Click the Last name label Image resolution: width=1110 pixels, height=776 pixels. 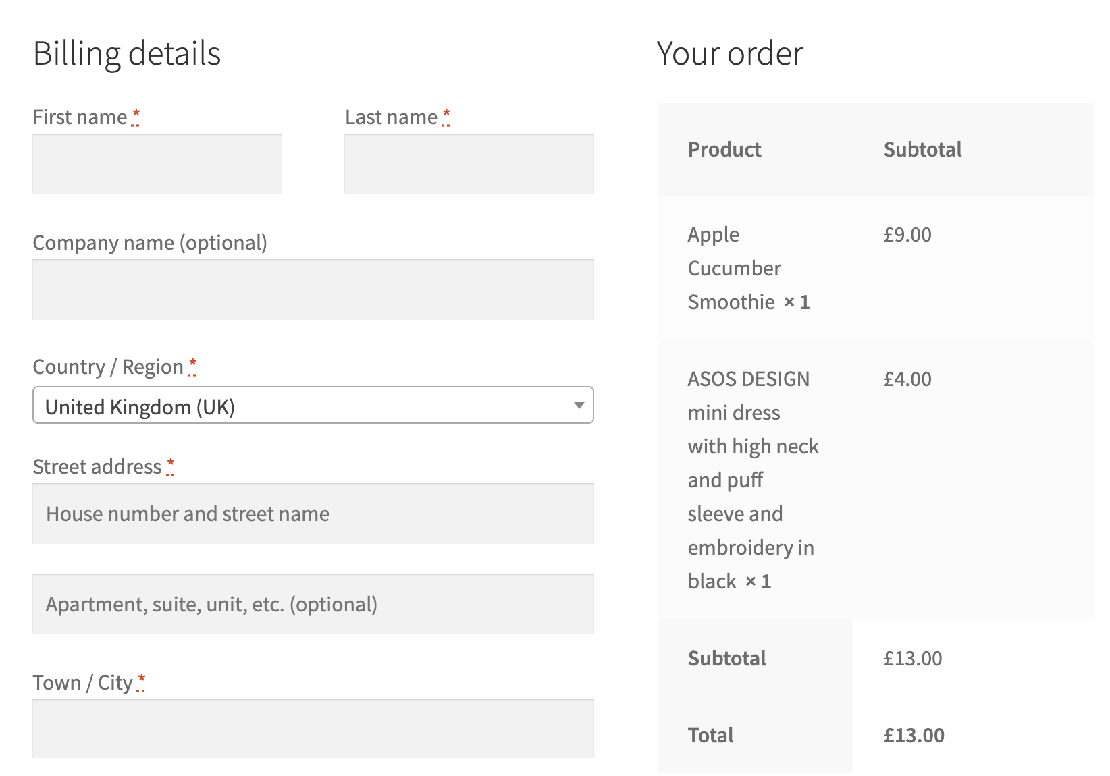tap(391, 117)
